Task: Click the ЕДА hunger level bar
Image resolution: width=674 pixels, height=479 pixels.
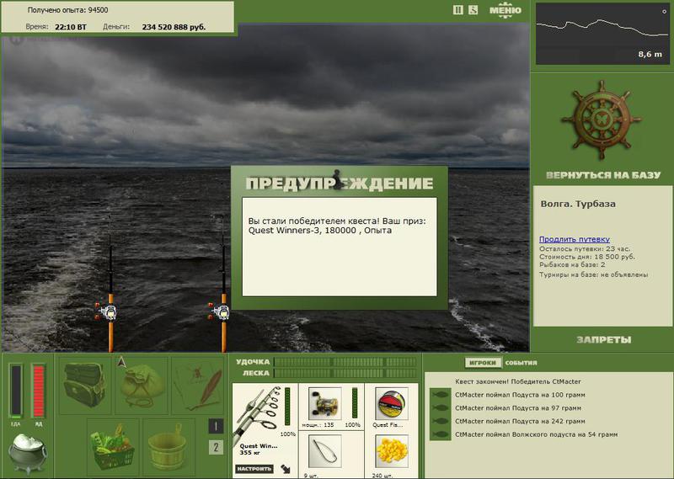Action: coord(16,391)
